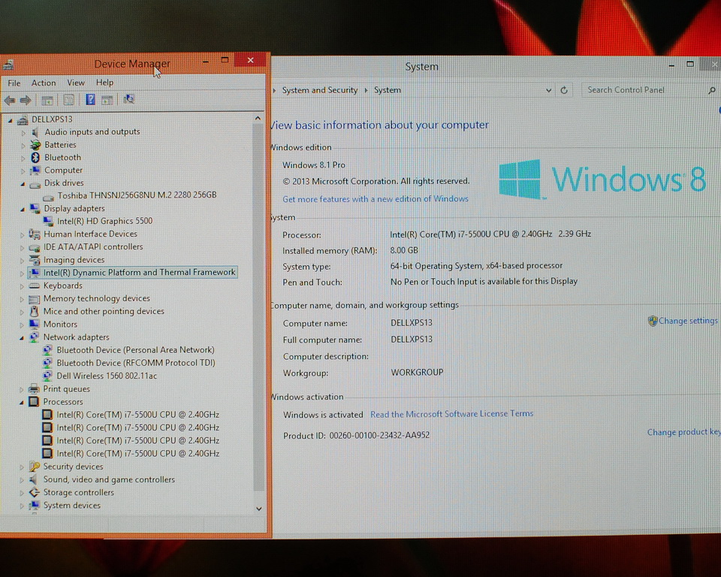Click the Scan for hardware changes toolbar icon
Image resolution: width=721 pixels, height=577 pixels.
coord(128,99)
